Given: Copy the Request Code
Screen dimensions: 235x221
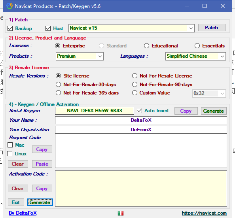Looking at the screenshot, I should tap(42, 149).
